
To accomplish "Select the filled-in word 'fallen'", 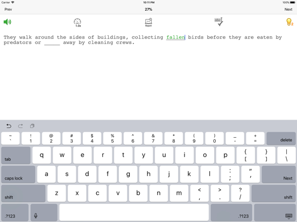I will [x=175, y=37].
